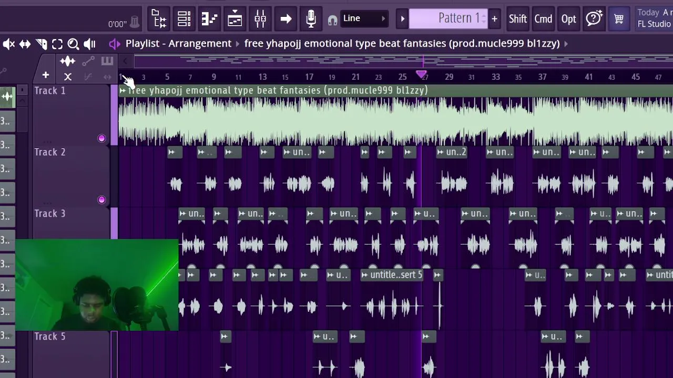Click the webcam overlay thumbnail
Viewport: 673px width, 378px height.
(97, 285)
